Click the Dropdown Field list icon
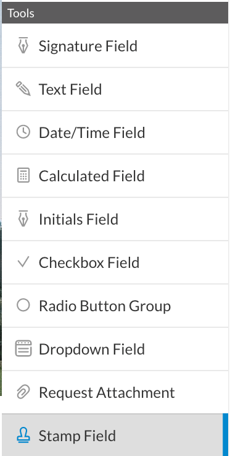The image size is (230, 456). point(23,349)
